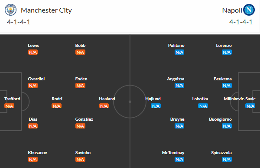The height and width of the screenshot is (168, 260).
Task: Click the Manchester City crest icon
Action: [10, 10]
